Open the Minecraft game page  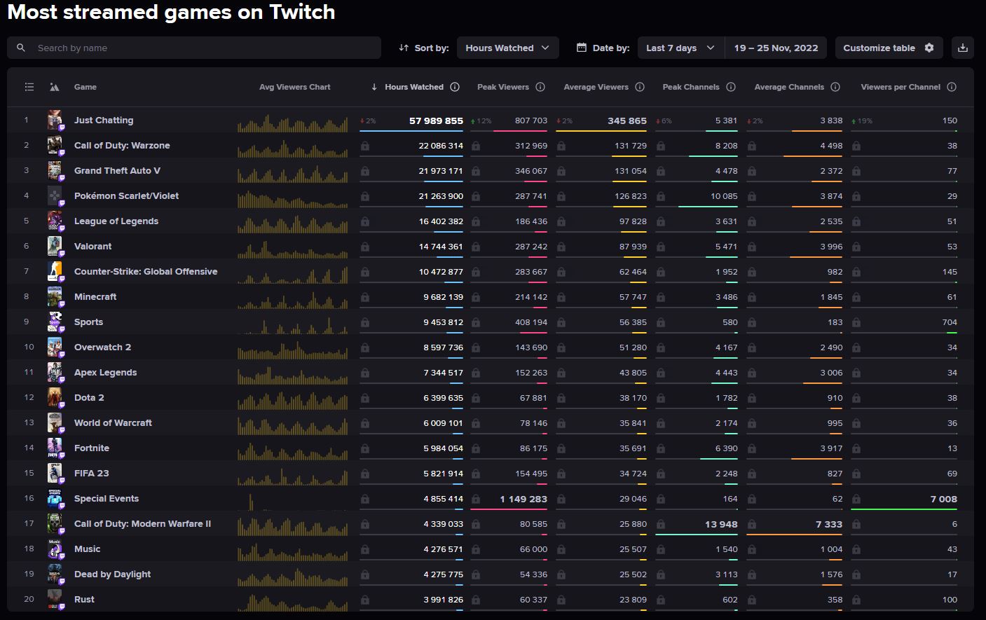(95, 296)
